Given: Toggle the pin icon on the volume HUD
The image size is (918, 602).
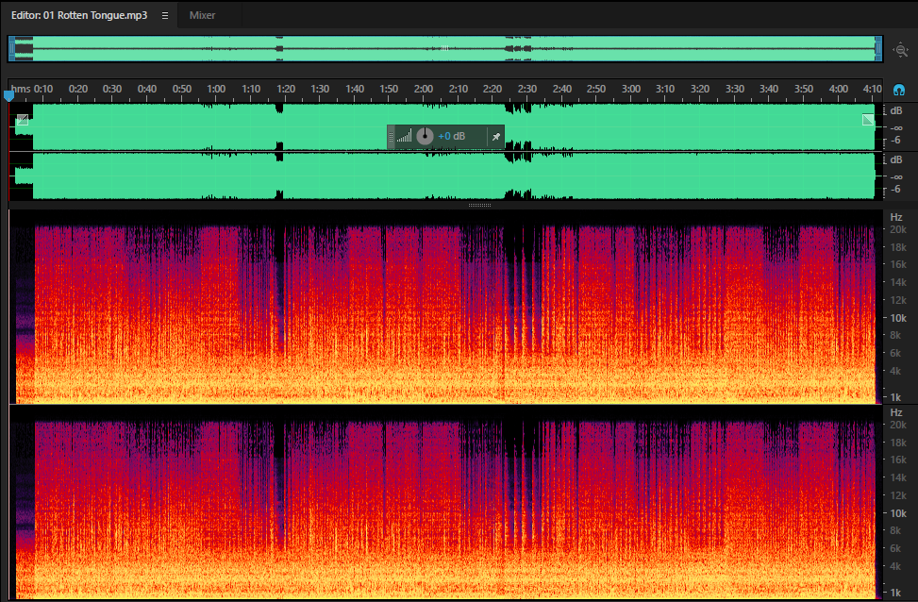Looking at the screenshot, I should [x=496, y=137].
